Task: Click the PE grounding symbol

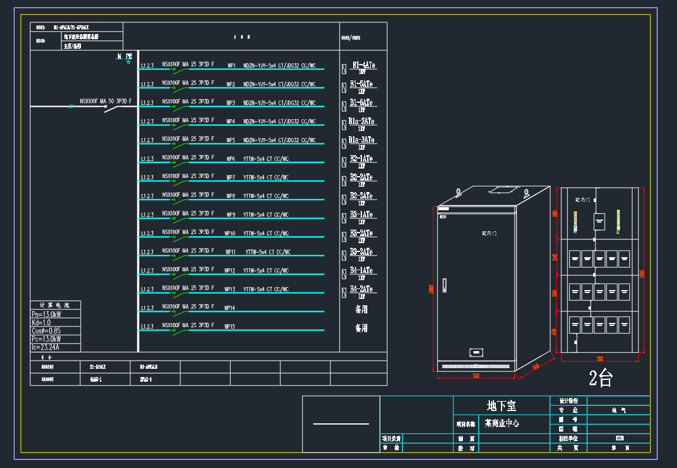Action: (128, 60)
